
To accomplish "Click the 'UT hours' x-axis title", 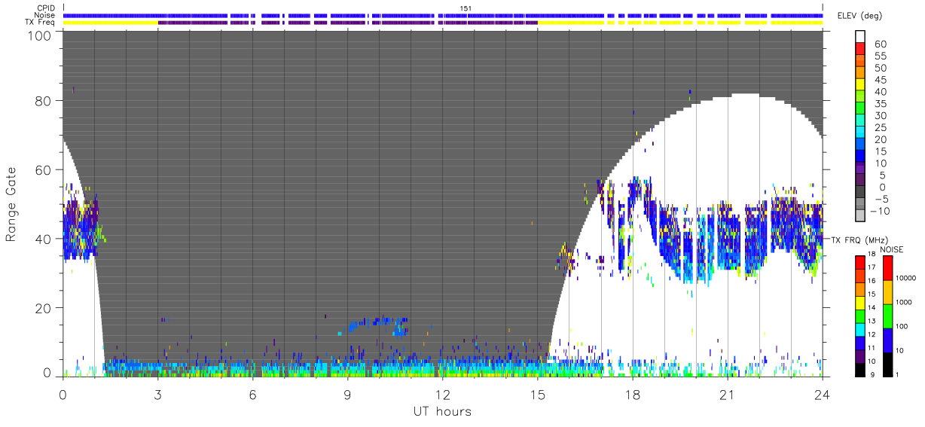I will pyautogui.click(x=442, y=412).
